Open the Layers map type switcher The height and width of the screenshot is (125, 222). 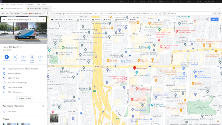(x=54, y=118)
